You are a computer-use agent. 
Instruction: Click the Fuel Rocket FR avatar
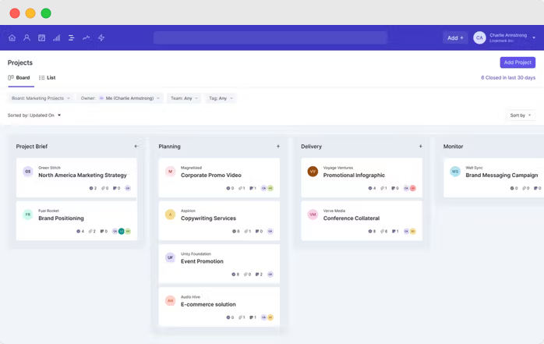28,215
